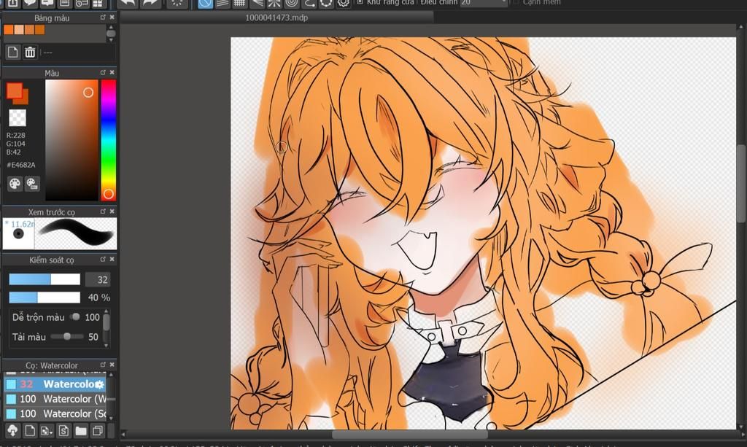Download cloud brush via cloud icon
This screenshot has width=747, height=447.
tap(12, 431)
